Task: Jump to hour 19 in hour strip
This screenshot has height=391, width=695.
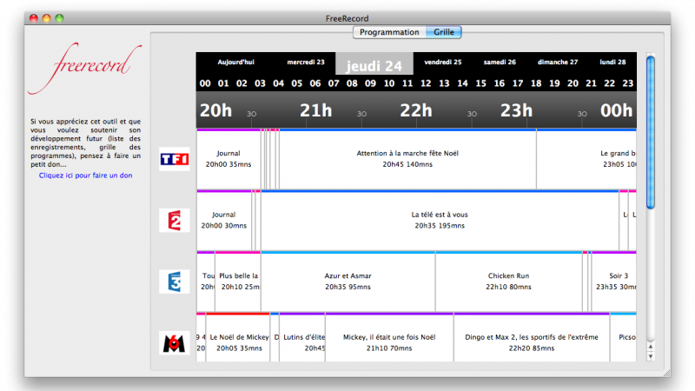Action: tap(554, 83)
